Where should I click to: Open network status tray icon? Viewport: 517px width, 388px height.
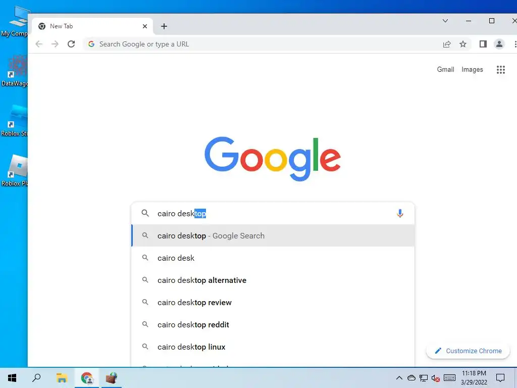coord(424,378)
